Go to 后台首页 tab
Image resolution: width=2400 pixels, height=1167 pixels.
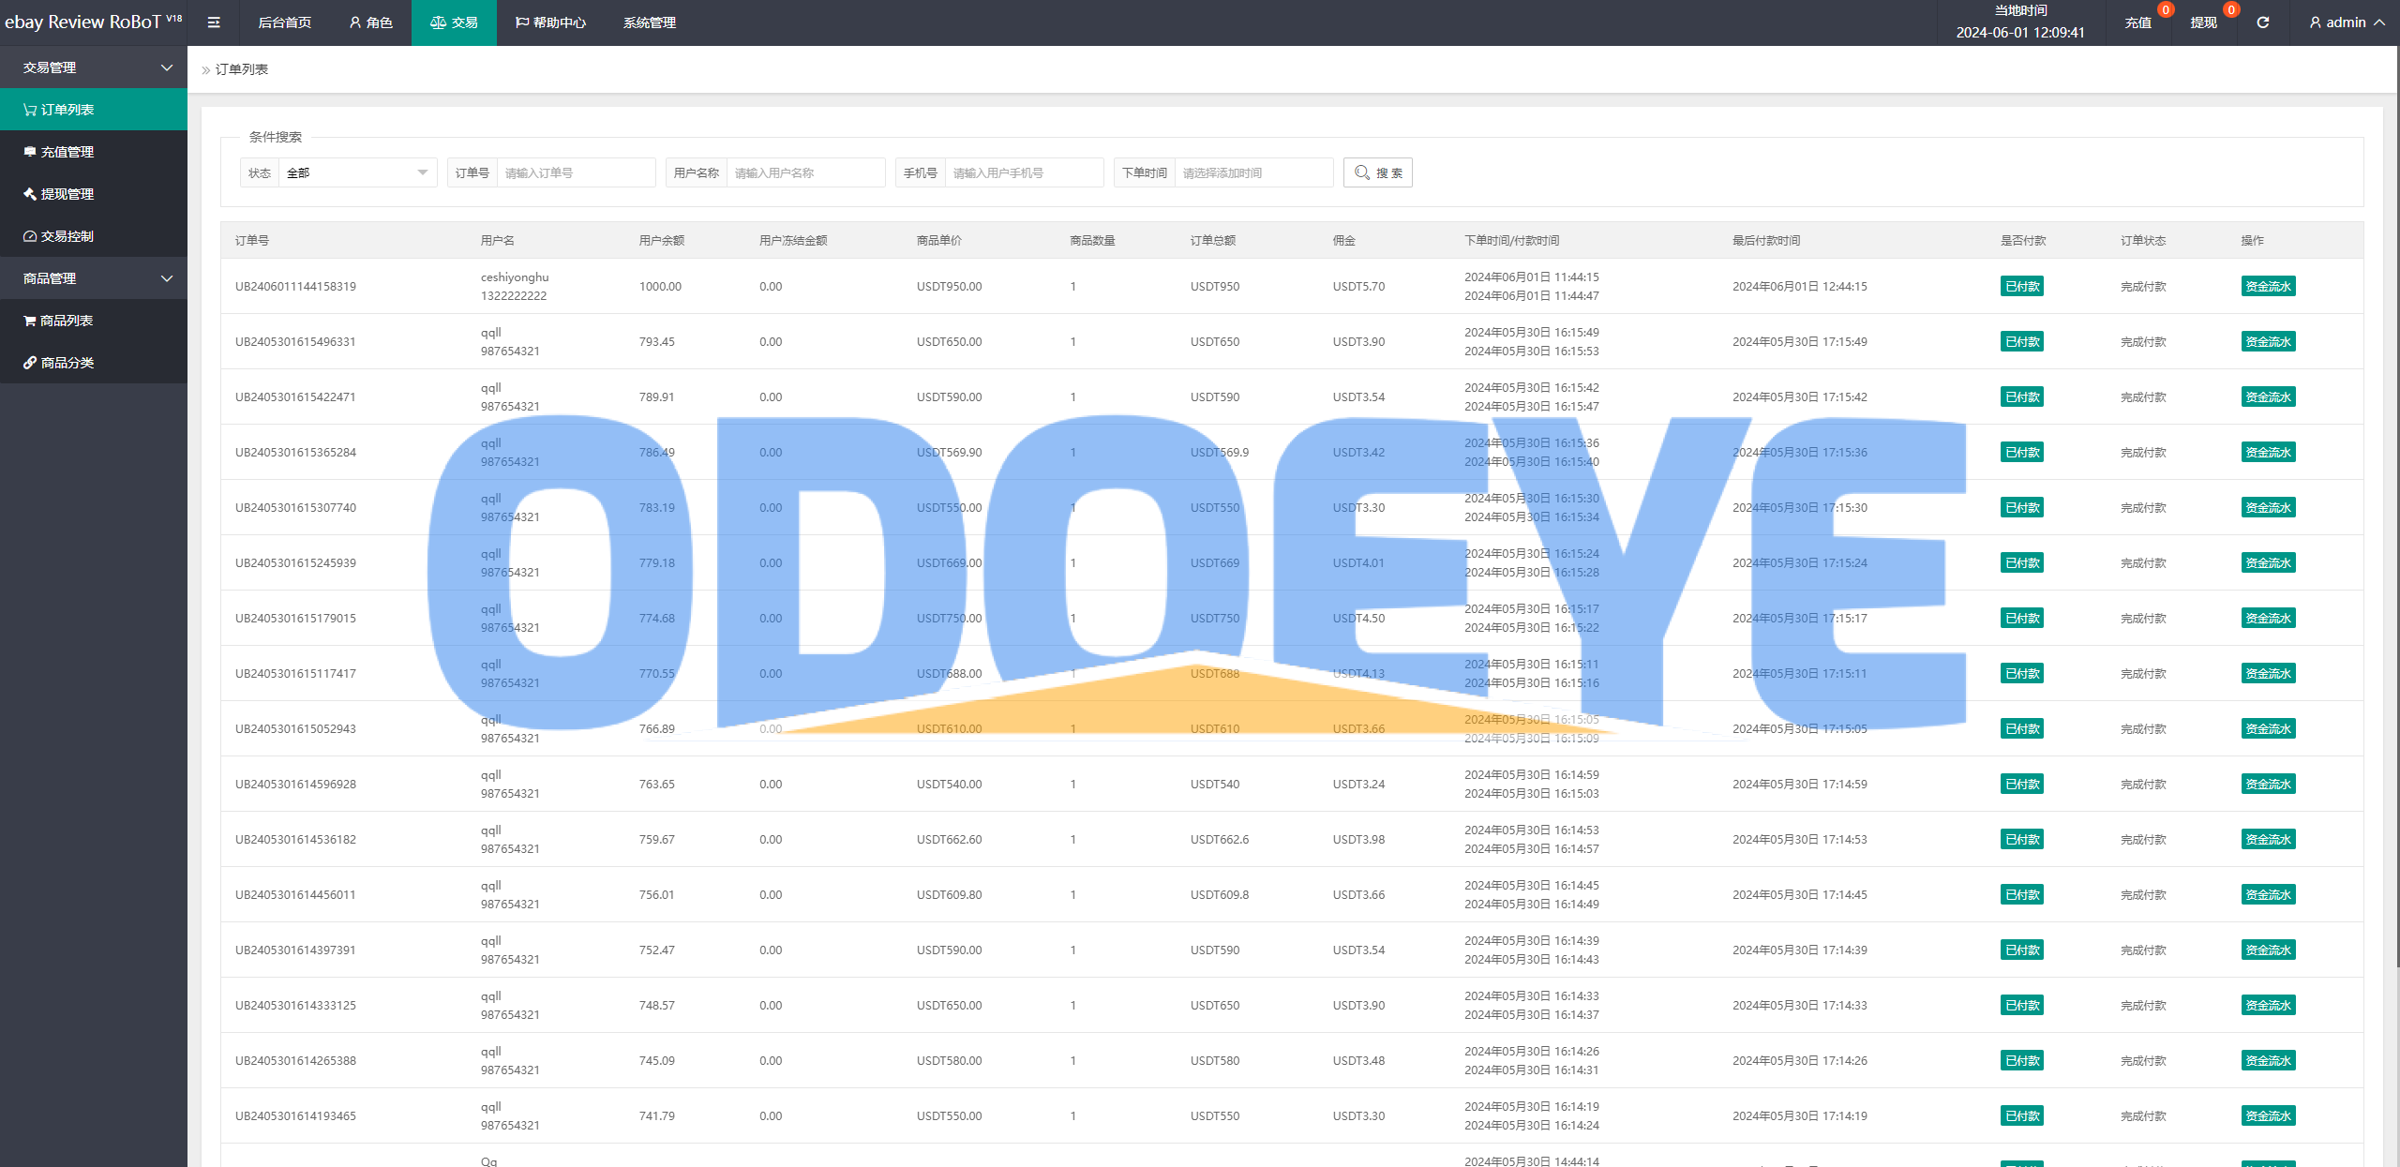pyautogui.click(x=284, y=22)
